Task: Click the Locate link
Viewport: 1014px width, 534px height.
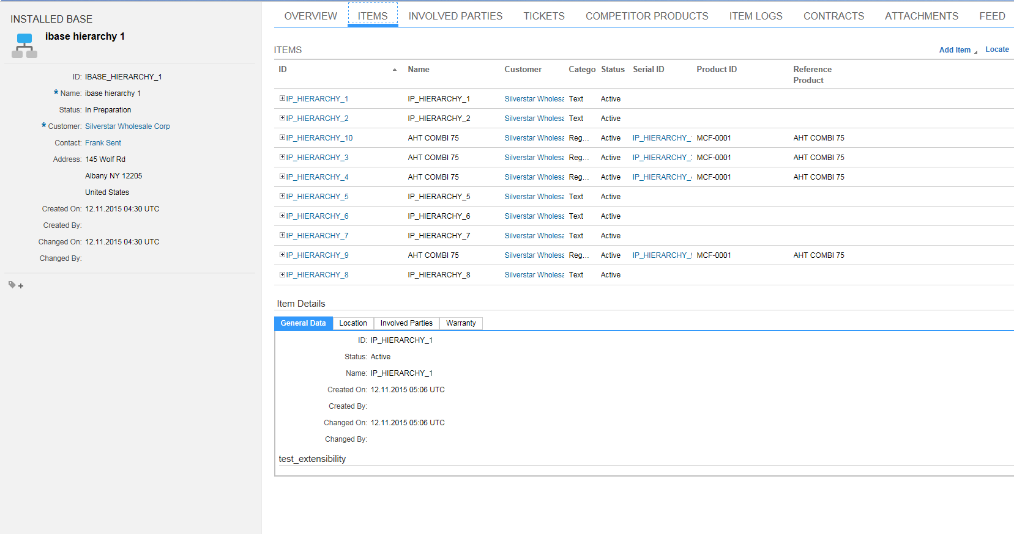Action: tap(996, 49)
